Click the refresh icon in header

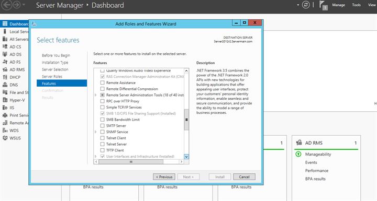tap(306, 5)
